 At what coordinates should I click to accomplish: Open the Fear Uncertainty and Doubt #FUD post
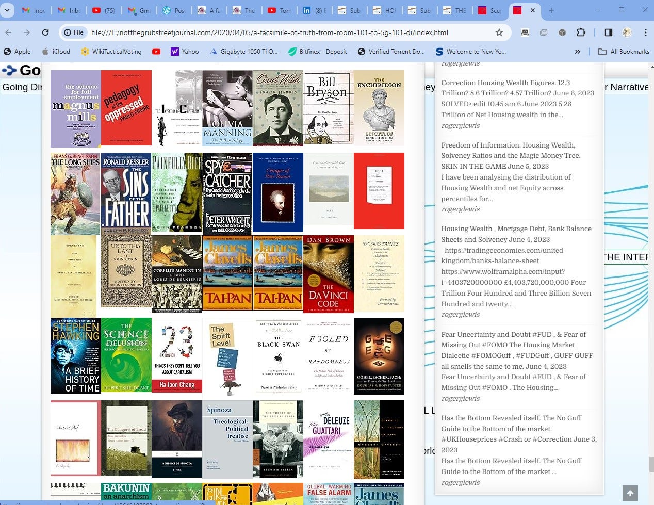[x=517, y=350]
